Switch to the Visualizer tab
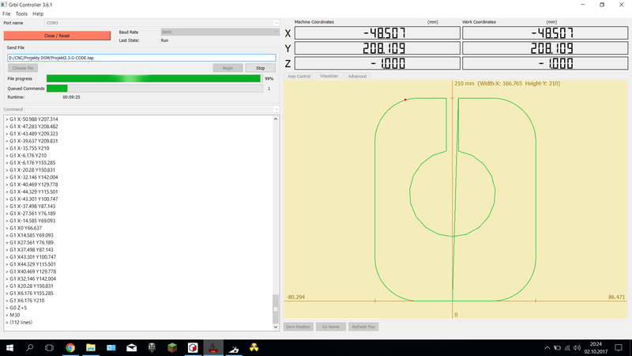Viewport: 632px width, 356px height. 329,76
